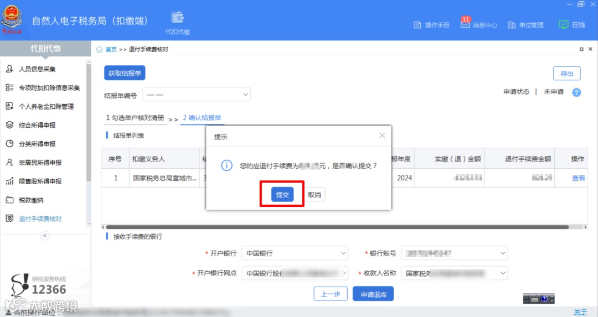Image resolution: width=598 pixels, height=317 pixels.
Task: Click the 导出 export button
Action: point(567,74)
